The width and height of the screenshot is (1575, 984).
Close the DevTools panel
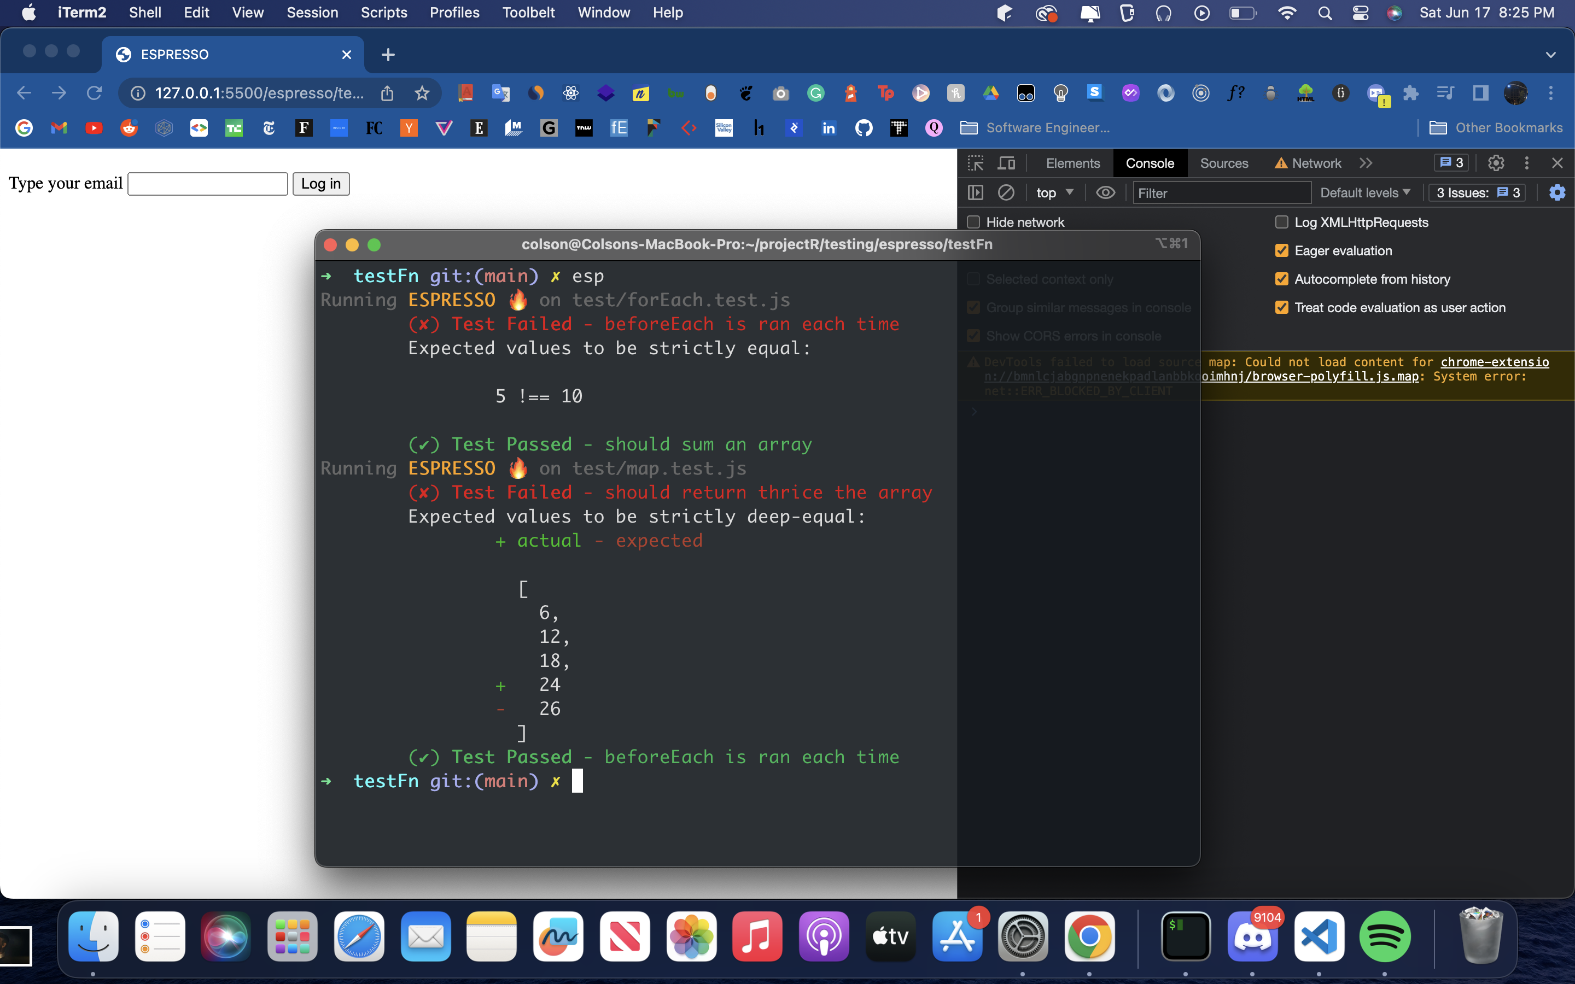click(1557, 163)
